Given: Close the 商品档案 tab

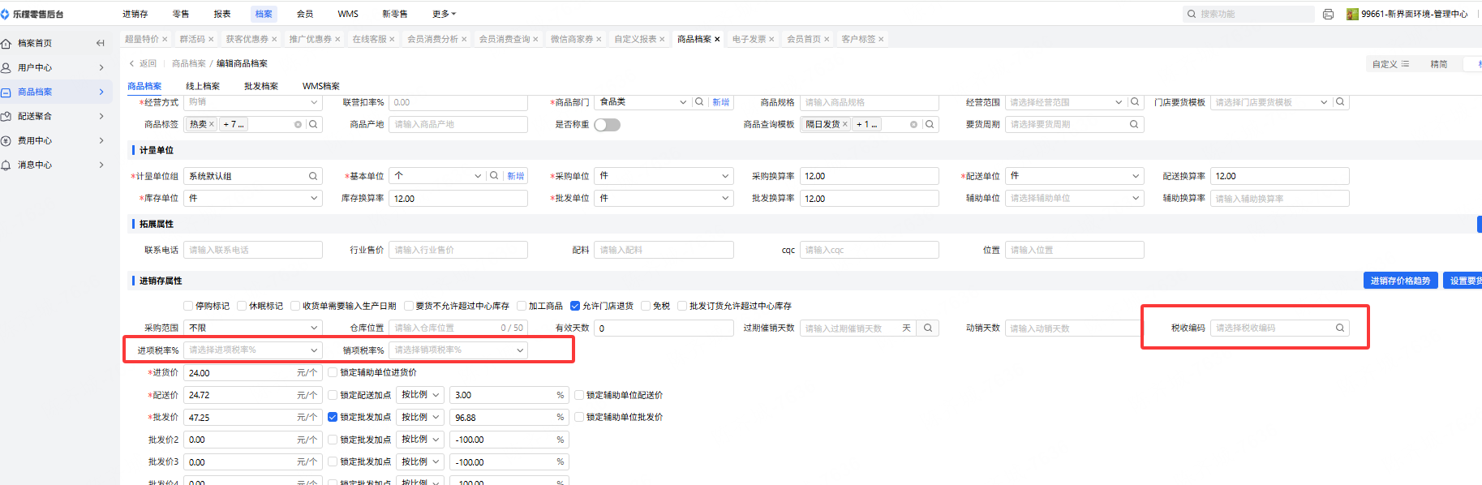Looking at the screenshot, I should [x=717, y=39].
